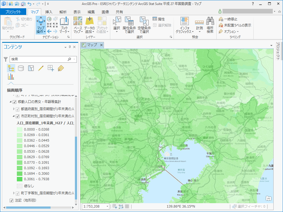Toggle 移動人口の男女・年齢等集計 group checkbox
The image size is (283, 212).
pyautogui.click(x=15, y=102)
